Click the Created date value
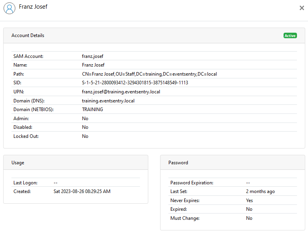This screenshot has width=308, height=234. (82, 191)
